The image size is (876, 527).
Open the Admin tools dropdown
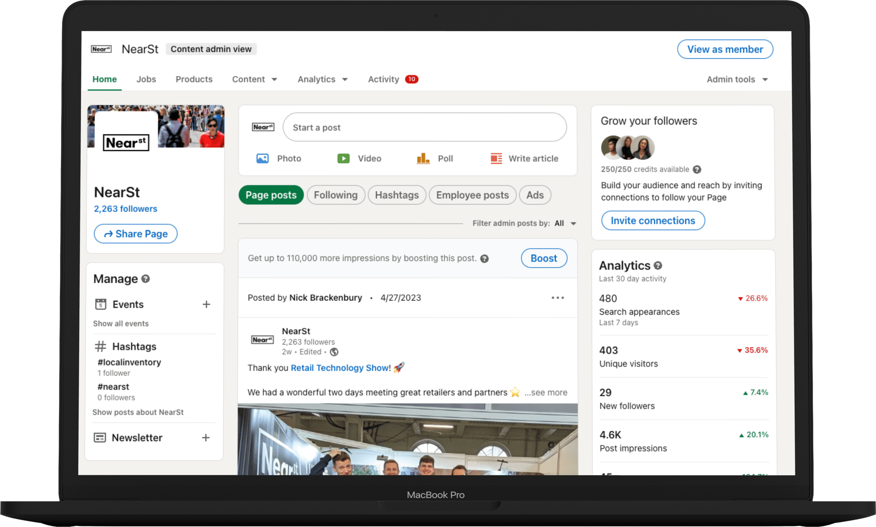click(737, 79)
